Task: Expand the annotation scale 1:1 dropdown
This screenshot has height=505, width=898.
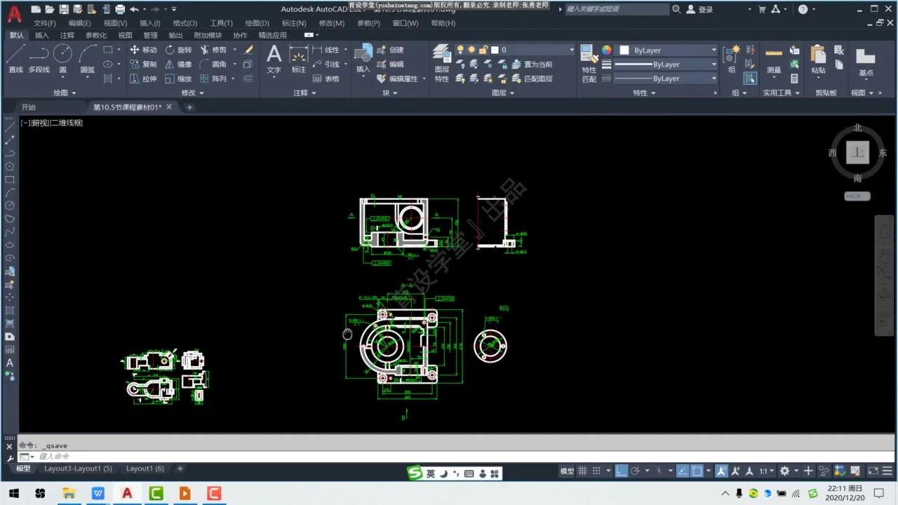Action: (x=766, y=471)
